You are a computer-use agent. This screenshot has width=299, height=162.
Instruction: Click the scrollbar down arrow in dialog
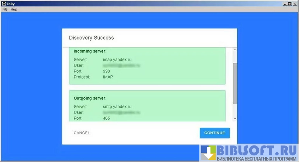point(235,119)
